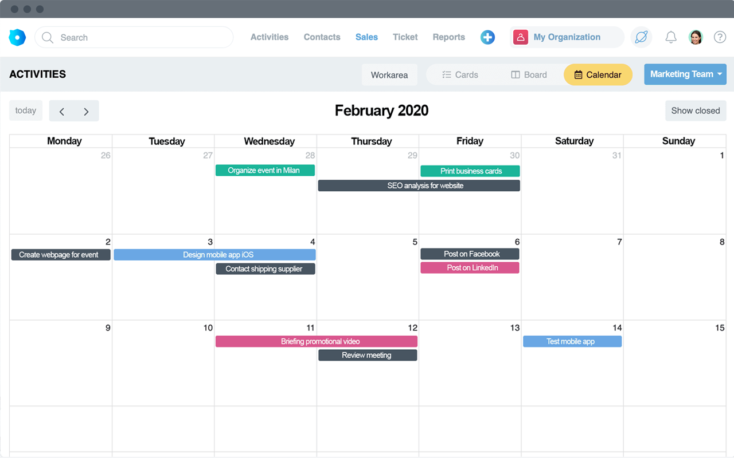Go to next month arrow
This screenshot has height=458, width=734.
(x=86, y=111)
